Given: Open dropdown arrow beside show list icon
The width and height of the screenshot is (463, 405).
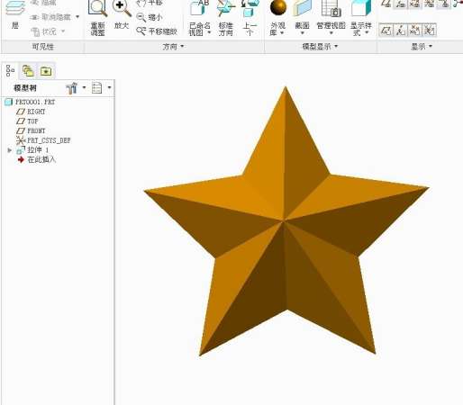Looking at the screenshot, I should pos(109,87).
